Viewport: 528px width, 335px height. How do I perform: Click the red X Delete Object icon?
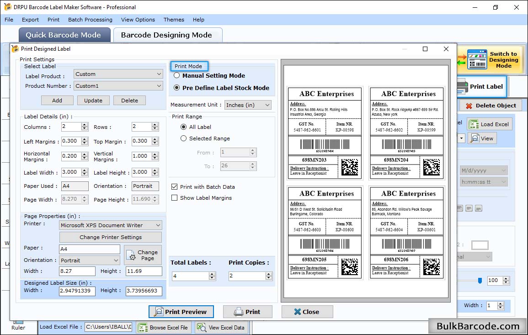(469, 106)
